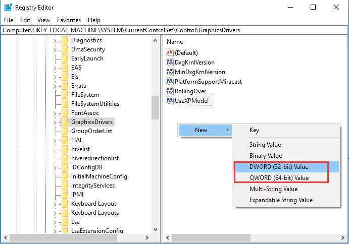
Task: Click the (Default) string value icon
Action: (170, 52)
